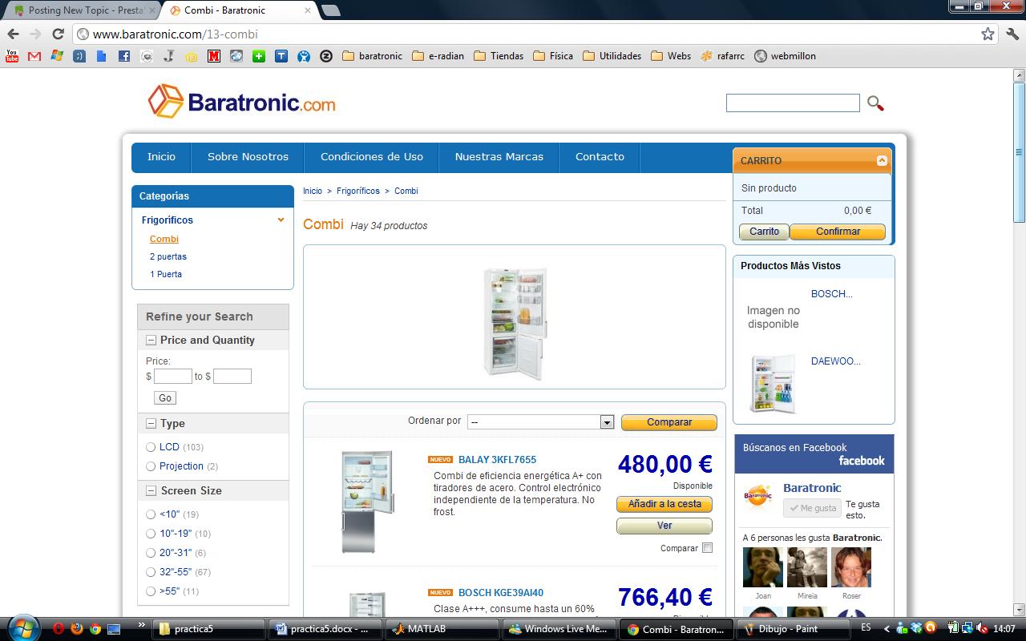Click the minimum price input field
1026x641 pixels.
pyautogui.click(x=172, y=377)
